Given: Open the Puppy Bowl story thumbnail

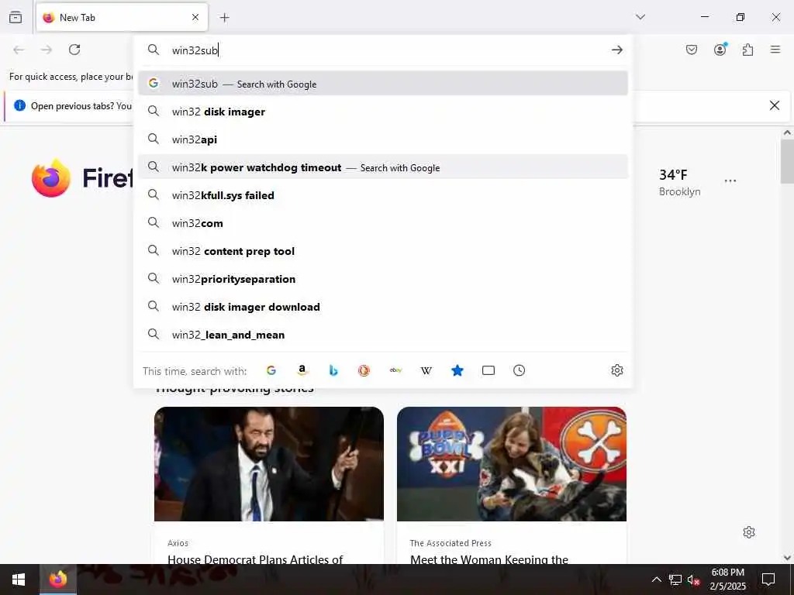Looking at the screenshot, I should point(512,464).
